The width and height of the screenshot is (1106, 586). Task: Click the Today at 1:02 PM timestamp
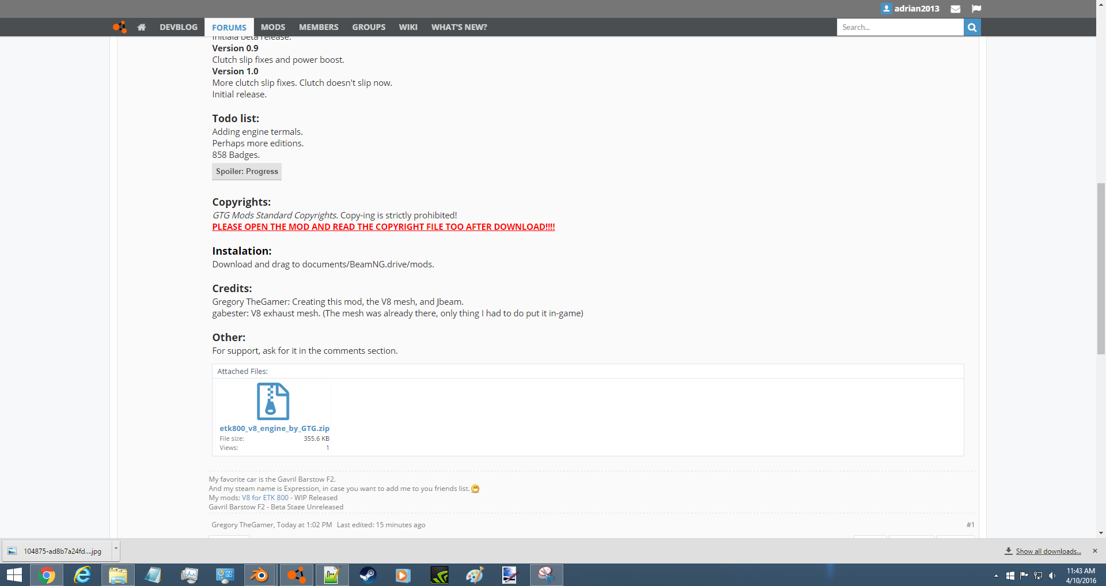tap(304, 525)
